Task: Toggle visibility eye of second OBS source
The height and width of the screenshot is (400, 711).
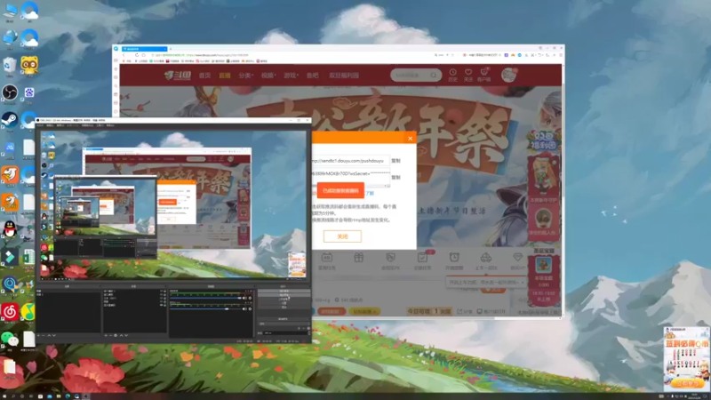Action: click(x=161, y=295)
